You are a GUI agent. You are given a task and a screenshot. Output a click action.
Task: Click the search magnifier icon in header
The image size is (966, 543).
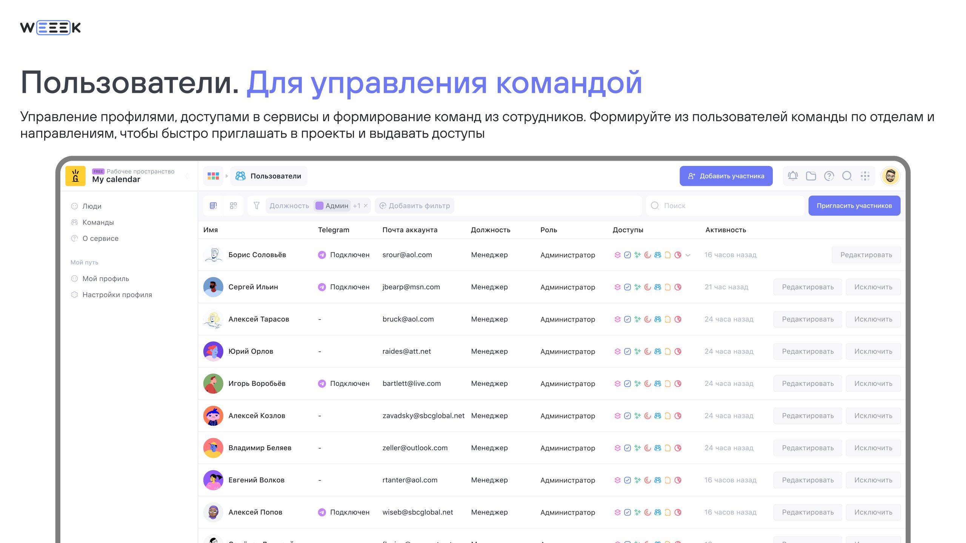847,176
